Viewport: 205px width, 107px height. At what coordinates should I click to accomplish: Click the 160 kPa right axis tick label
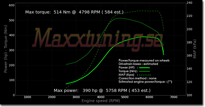pos(189,55)
